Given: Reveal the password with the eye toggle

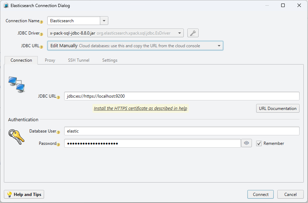Looking at the screenshot, I should click(246, 143).
